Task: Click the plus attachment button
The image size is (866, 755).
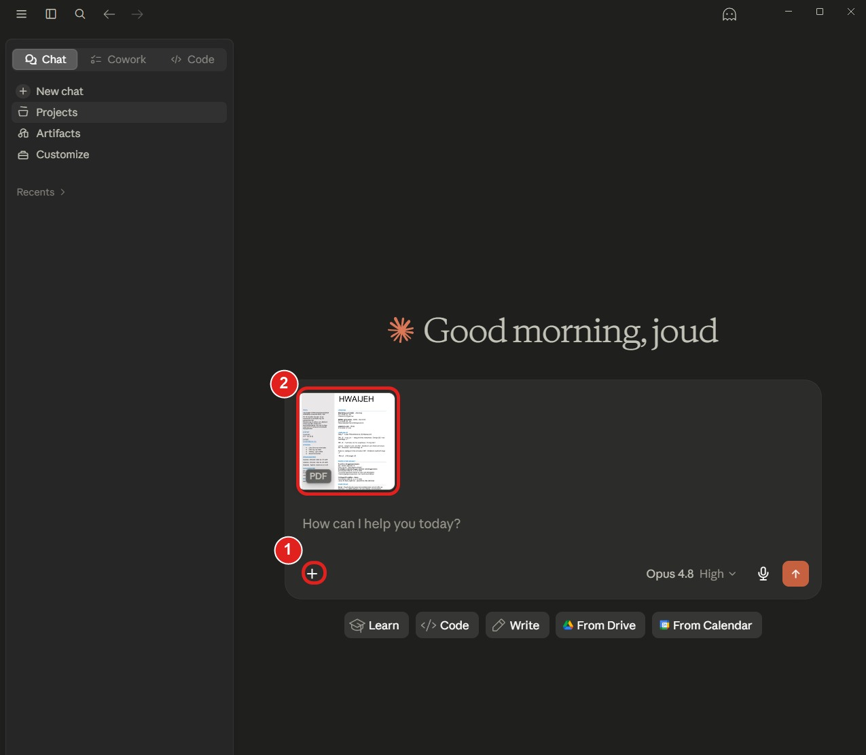Action: [x=312, y=574]
